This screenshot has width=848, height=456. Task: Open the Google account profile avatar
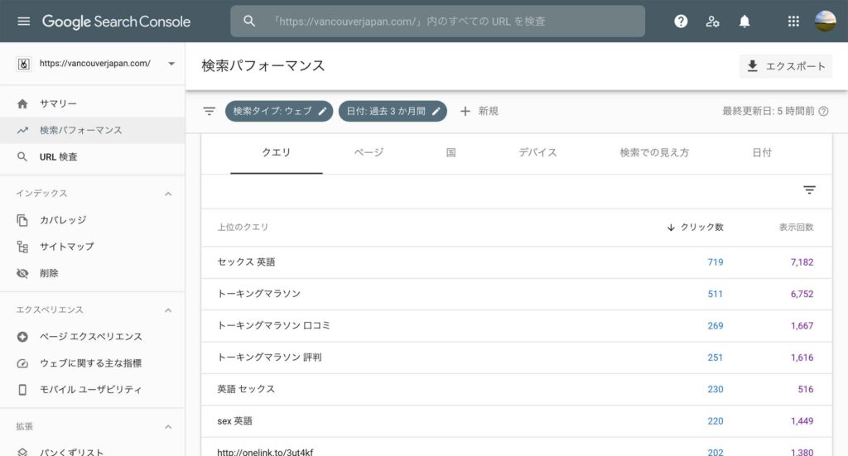tap(826, 22)
